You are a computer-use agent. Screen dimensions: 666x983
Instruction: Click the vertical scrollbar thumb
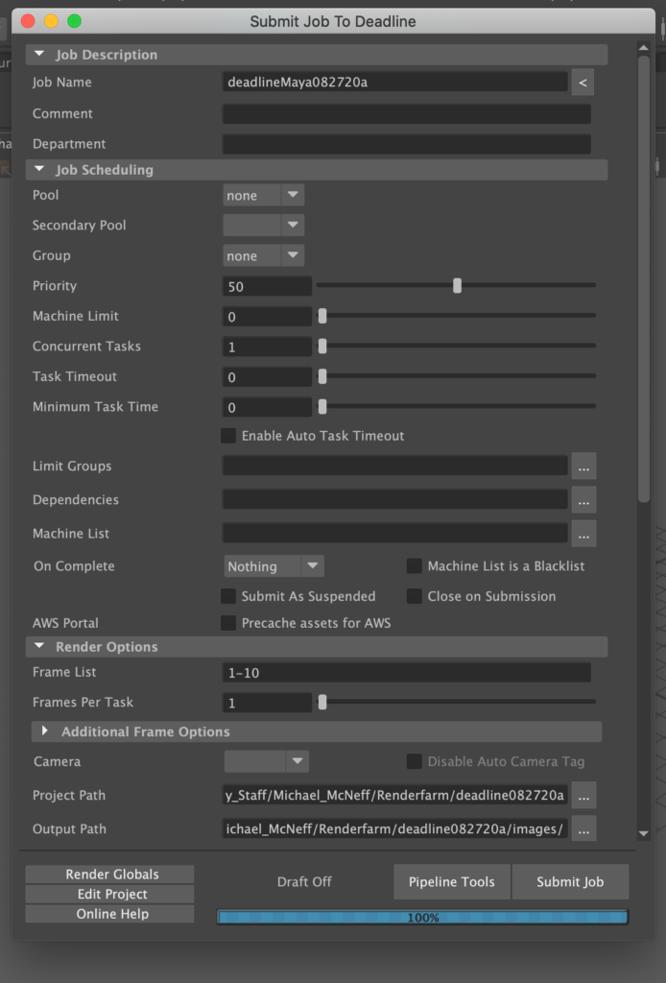(x=643, y=279)
